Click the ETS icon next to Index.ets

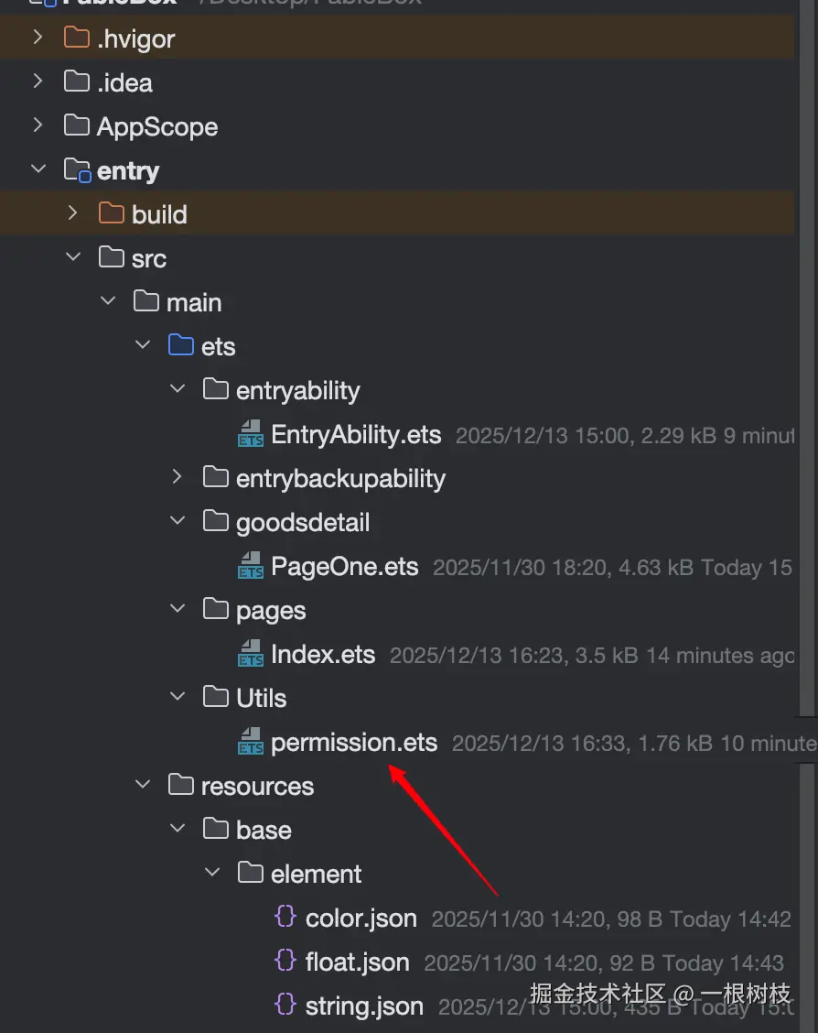pos(251,655)
